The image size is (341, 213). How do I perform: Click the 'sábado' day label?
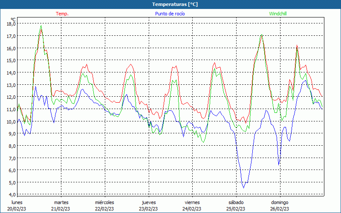coord(236,202)
